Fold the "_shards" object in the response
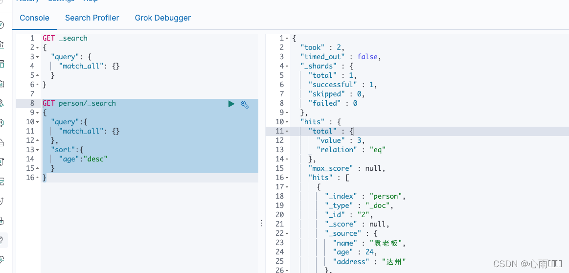The width and height of the screenshot is (569, 273). click(287, 67)
